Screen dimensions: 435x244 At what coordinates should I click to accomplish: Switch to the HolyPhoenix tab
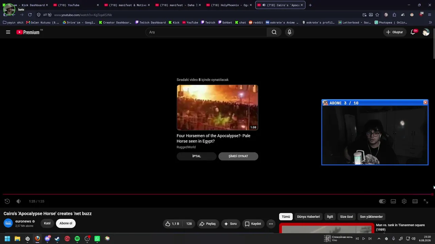pos(229,5)
